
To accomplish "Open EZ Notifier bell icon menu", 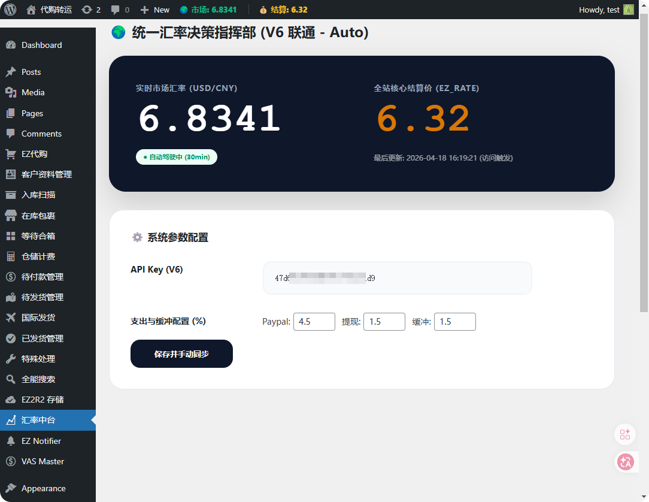I will [11, 441].
